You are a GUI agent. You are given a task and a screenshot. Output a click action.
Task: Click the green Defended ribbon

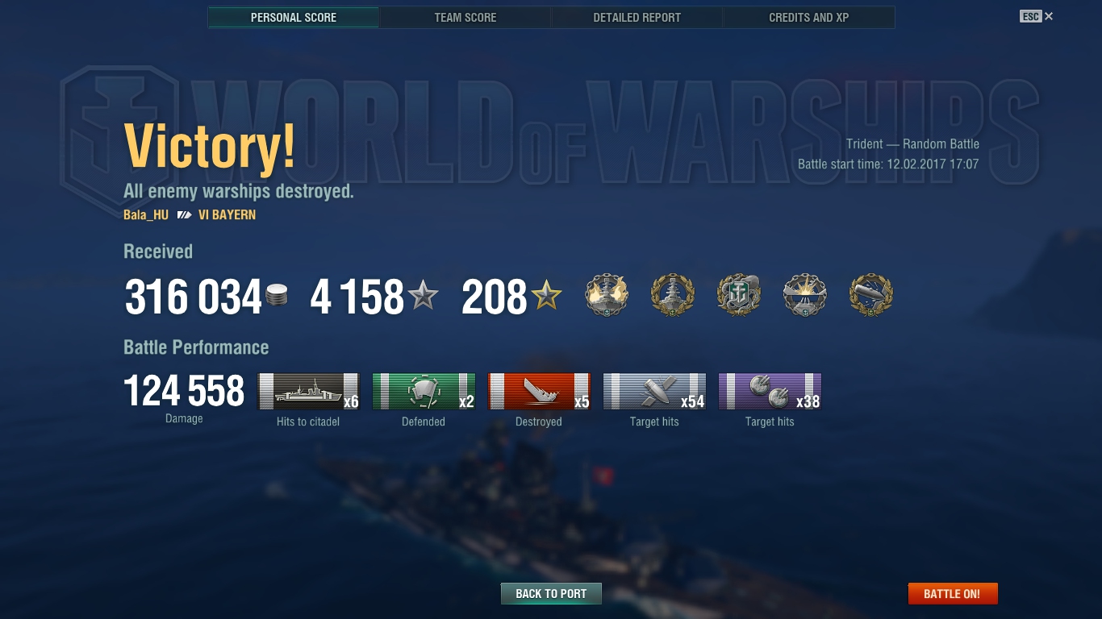(x=424, y=392)
